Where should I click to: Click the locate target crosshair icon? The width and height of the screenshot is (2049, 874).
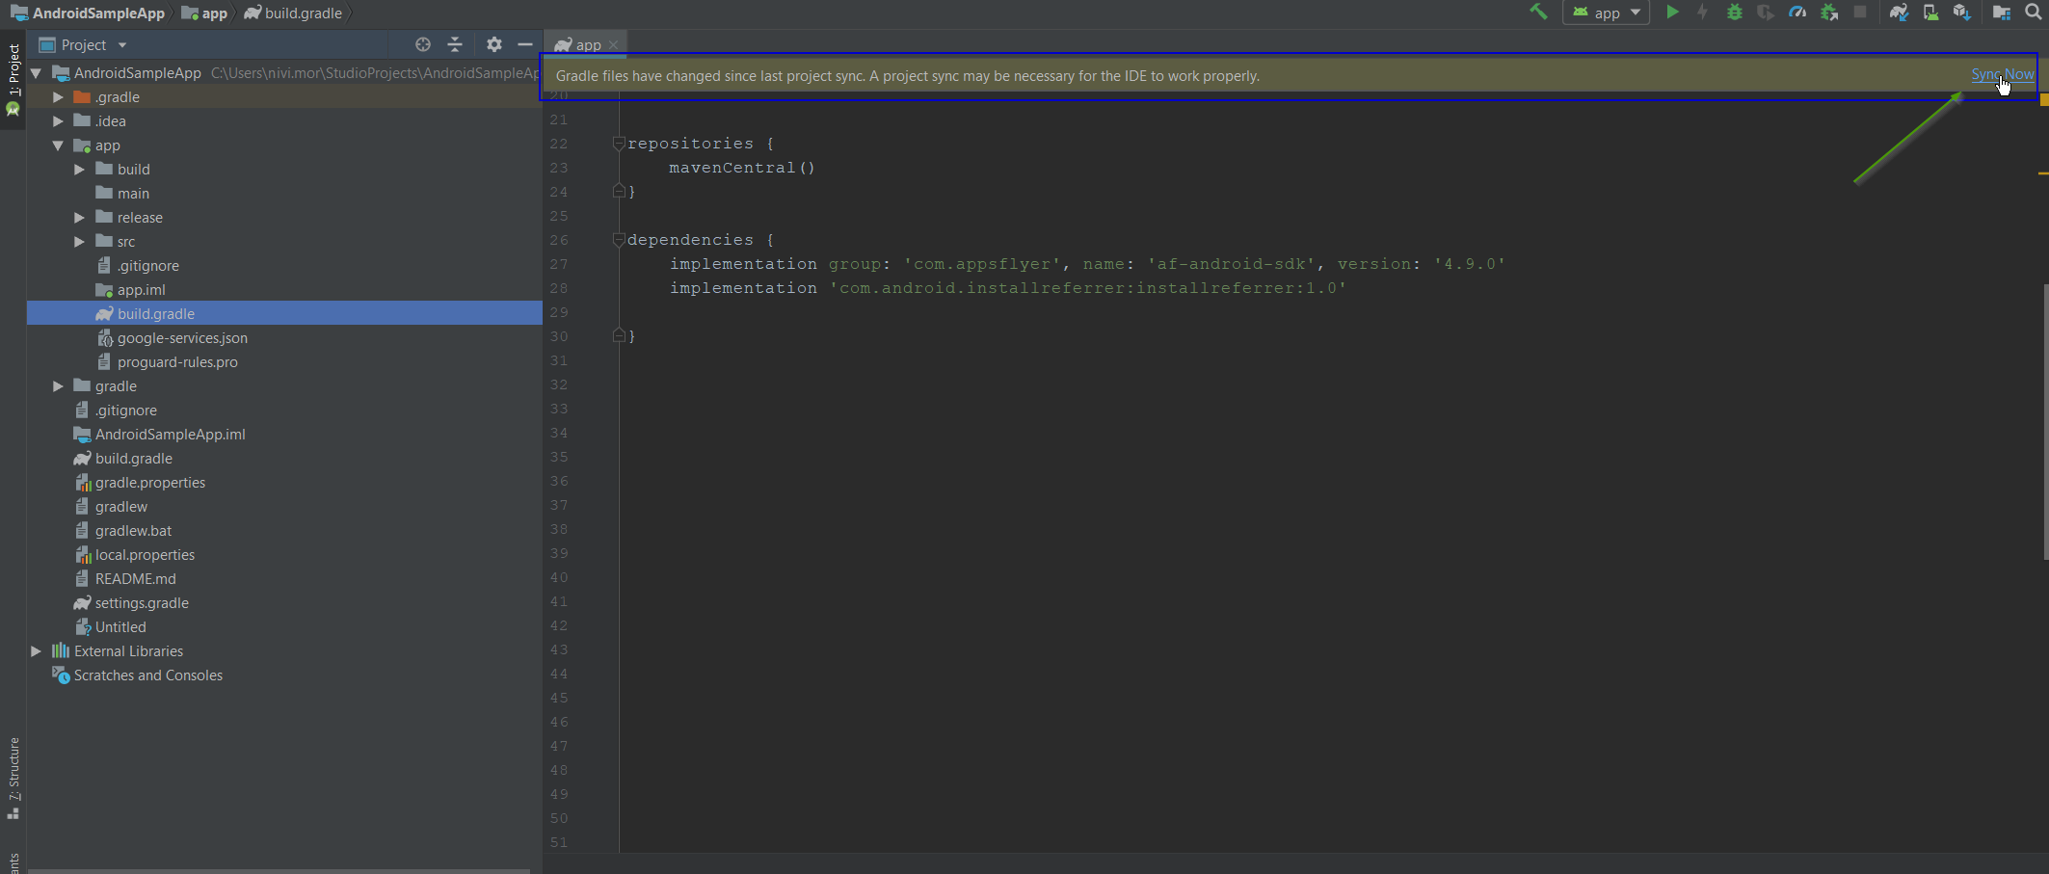[x=422, y=44]
